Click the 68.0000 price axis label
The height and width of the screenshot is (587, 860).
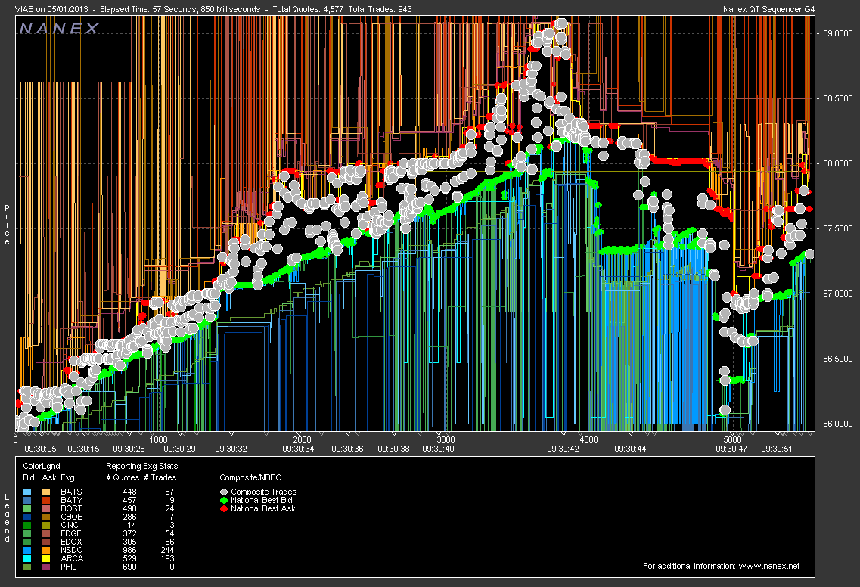pyautogui.click(x=837, y=163)
